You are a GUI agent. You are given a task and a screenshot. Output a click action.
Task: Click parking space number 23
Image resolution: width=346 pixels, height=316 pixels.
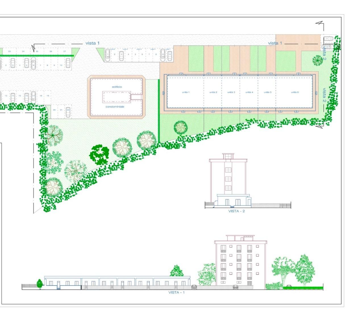(x=9, y=51)
